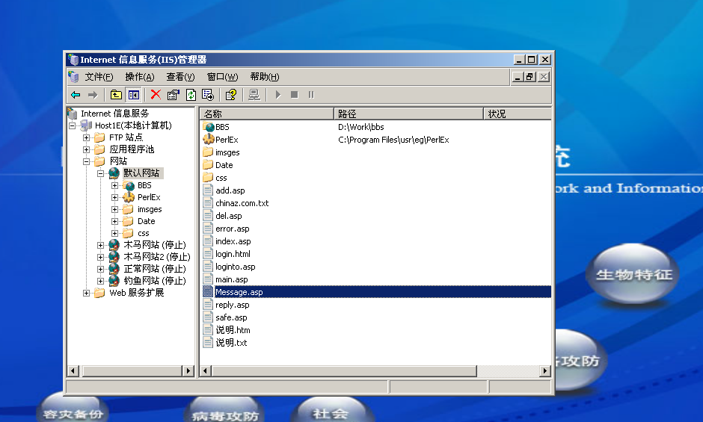Sort by 状况 column header
Image resolution: width=703 pixels, height=422 pixels.
click(x=518, y=114)
